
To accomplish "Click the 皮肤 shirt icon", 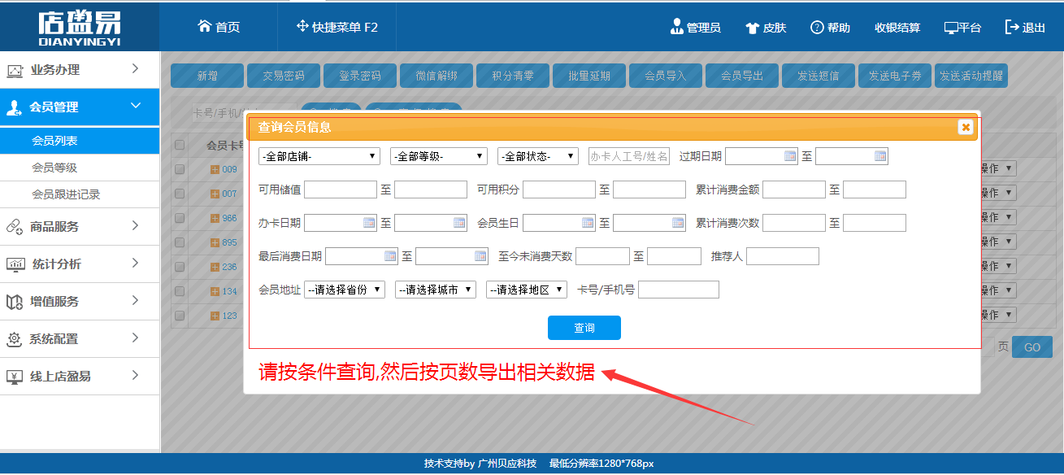I will (x=752, y=28).
